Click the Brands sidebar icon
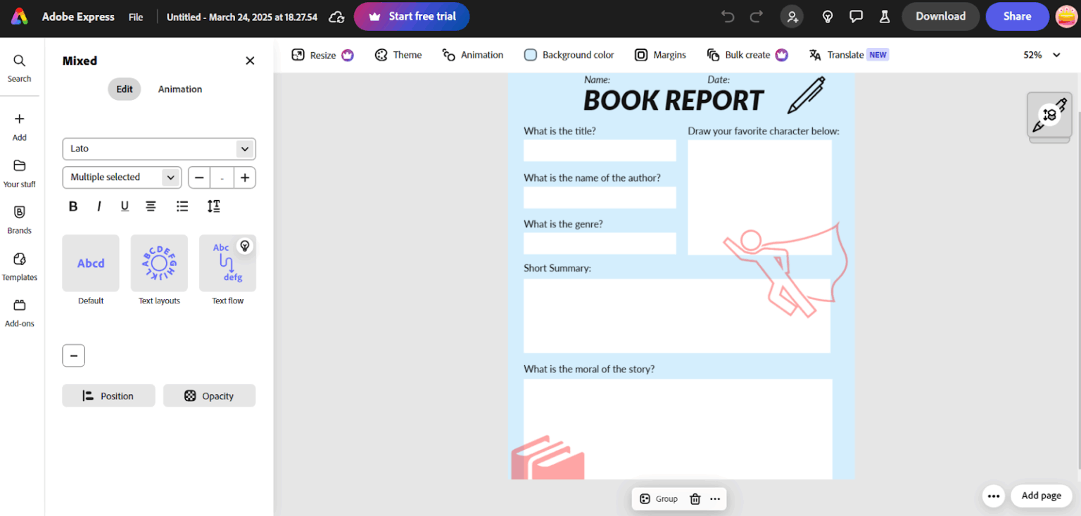This screenshot has height=516, width=1081. [19, 220]
